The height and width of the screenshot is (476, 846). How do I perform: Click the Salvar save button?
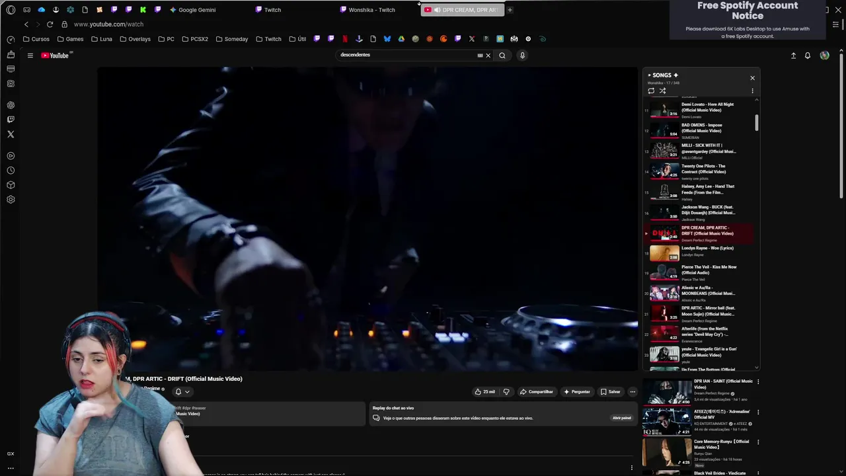click(x=610, y=391)
